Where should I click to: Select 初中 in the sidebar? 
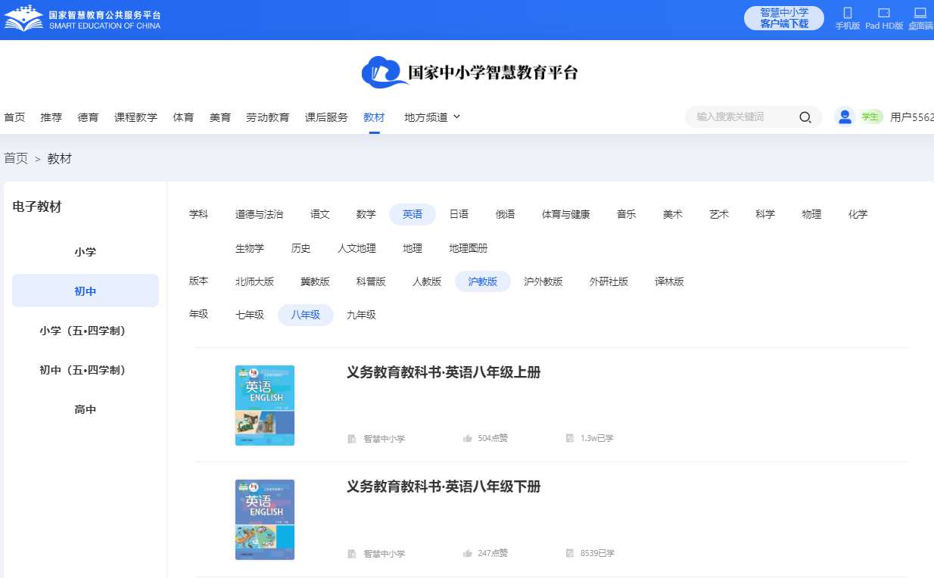(86, 291)
